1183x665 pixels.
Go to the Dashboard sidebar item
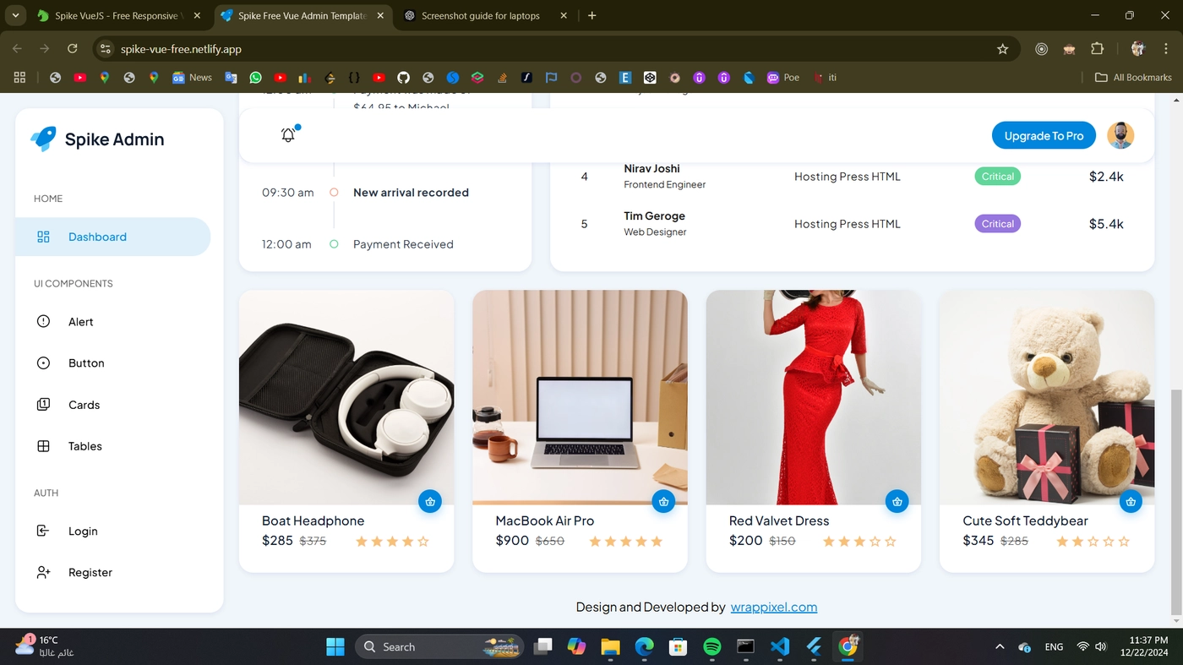112,237
